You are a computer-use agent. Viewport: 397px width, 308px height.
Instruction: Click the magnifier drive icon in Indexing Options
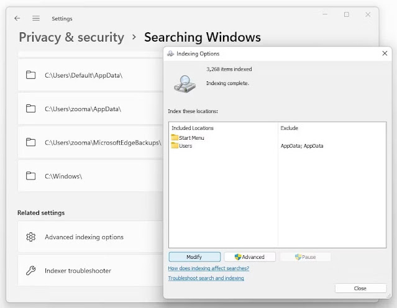click(x=185, y=84)
